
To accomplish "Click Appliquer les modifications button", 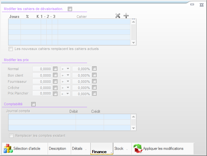I will click(163, 149).
